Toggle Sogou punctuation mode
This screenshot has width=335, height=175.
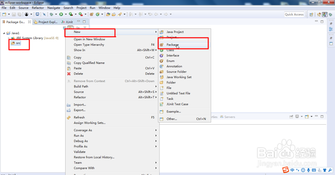297,170
